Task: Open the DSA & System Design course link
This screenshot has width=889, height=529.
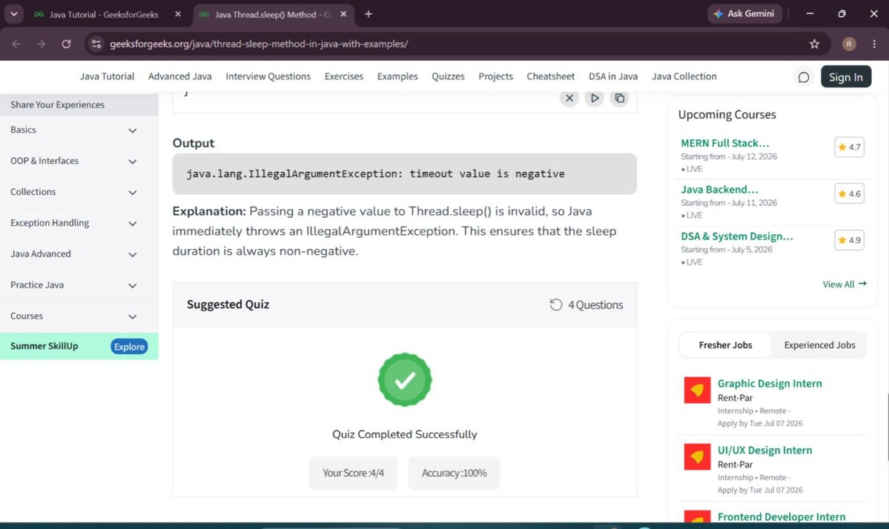Action: pyautogui.click(x=736, y=236)
